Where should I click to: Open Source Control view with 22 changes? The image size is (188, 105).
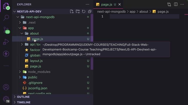6,30
